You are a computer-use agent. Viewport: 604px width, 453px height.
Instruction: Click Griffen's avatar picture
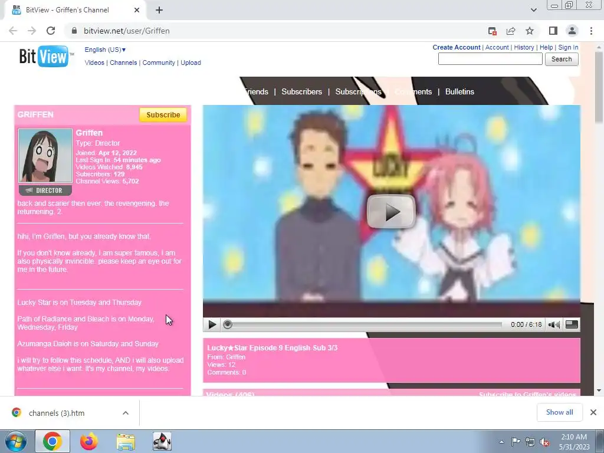click(45, 156)
